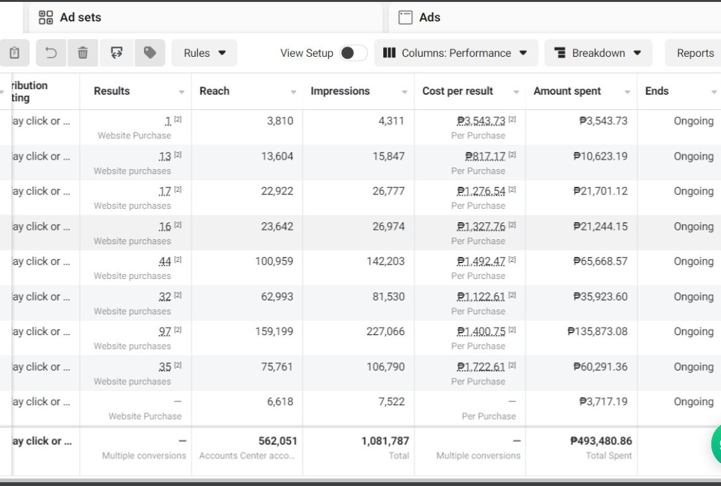This screenshot has width=721, height=486.
Task: Sort by Reach column header
Action: pos(214,91)
